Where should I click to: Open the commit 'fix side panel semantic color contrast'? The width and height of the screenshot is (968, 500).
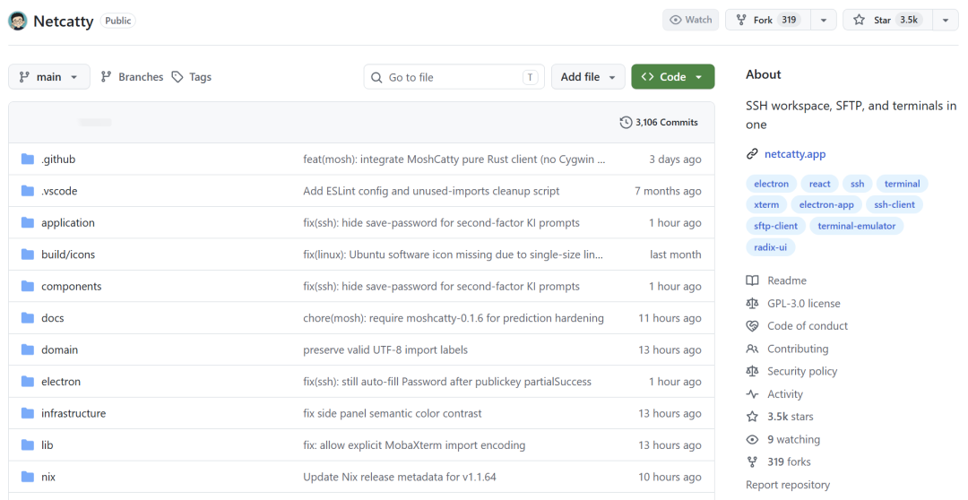tap(392, 414)
